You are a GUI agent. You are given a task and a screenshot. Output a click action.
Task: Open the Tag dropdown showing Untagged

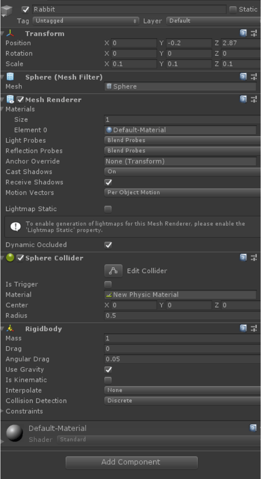[86, 21]
